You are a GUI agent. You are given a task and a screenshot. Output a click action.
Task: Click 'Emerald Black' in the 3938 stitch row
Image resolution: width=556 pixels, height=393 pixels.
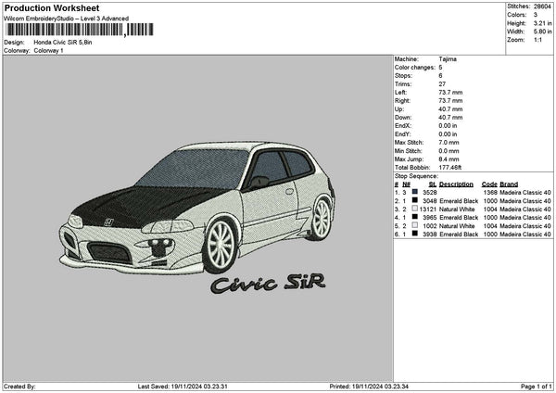[459, 235]
